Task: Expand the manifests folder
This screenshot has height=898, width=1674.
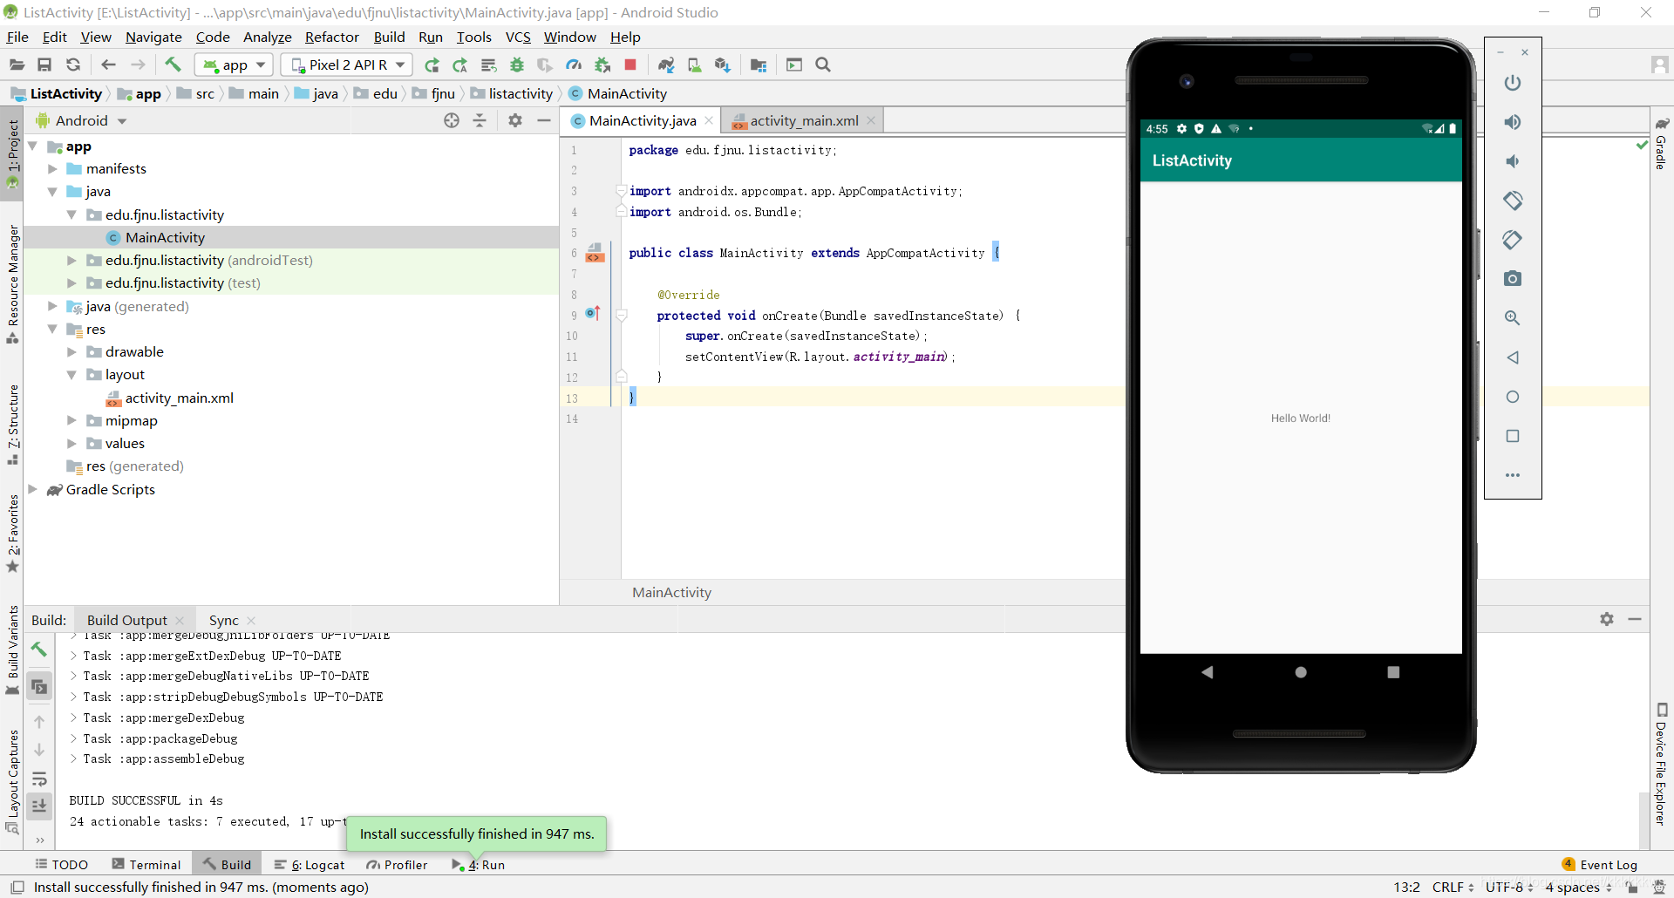Action: tap(52, 169)
